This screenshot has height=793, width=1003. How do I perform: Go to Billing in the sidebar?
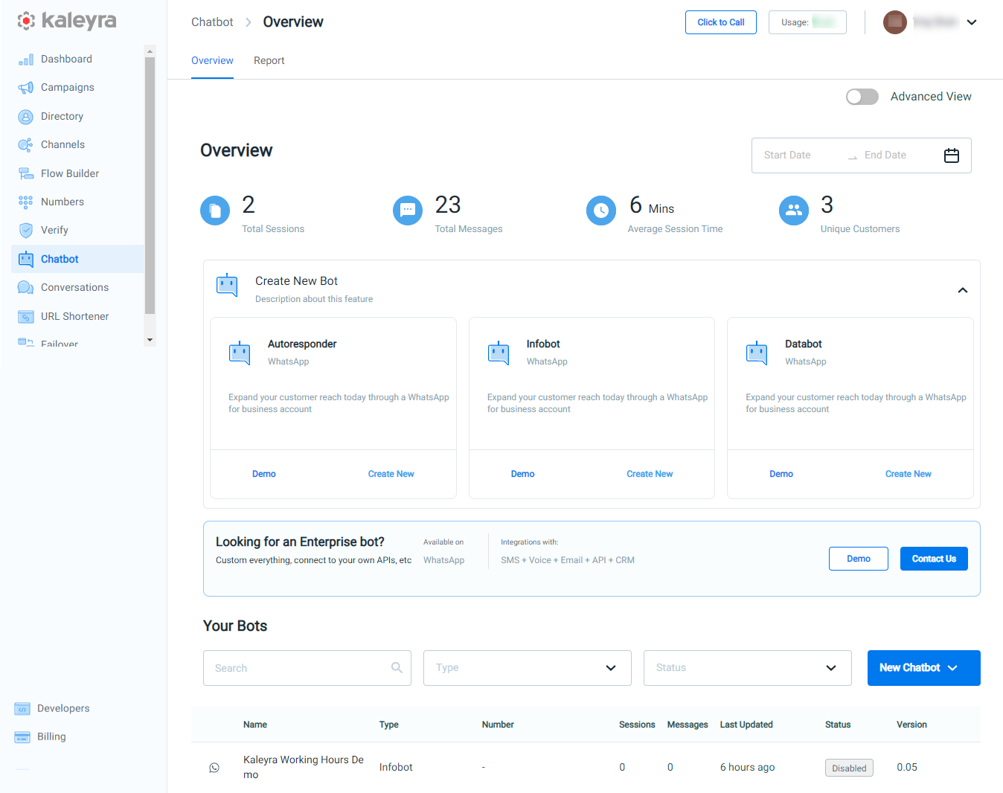pos(51,737)
